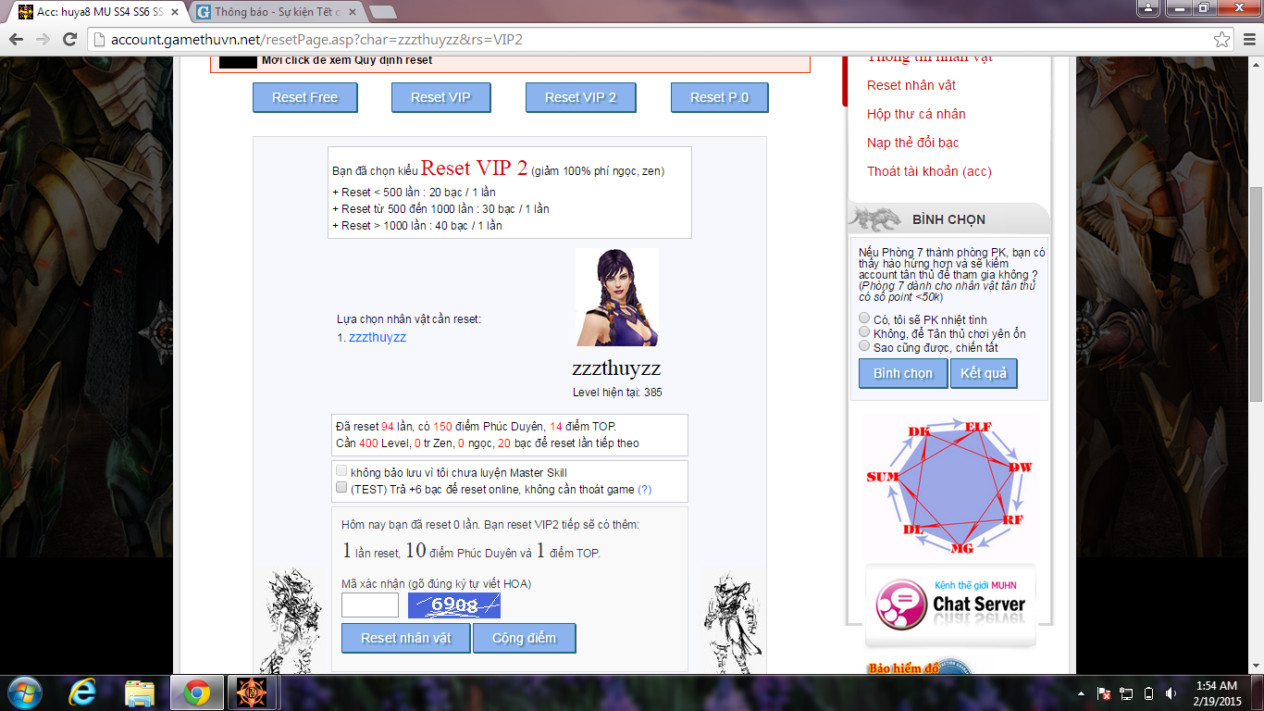Enable the (TEST) reset online checkbox

pyautogui.click(x=342, y=488)
